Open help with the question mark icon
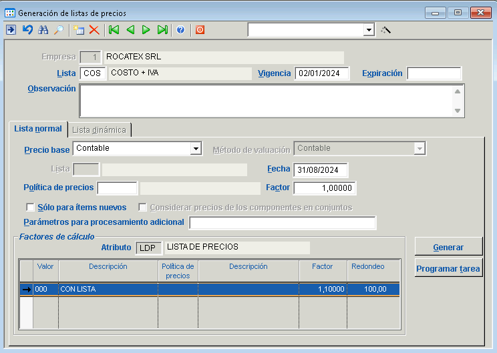The height and width of the screenshot is (353, 497). click(180, 30)
